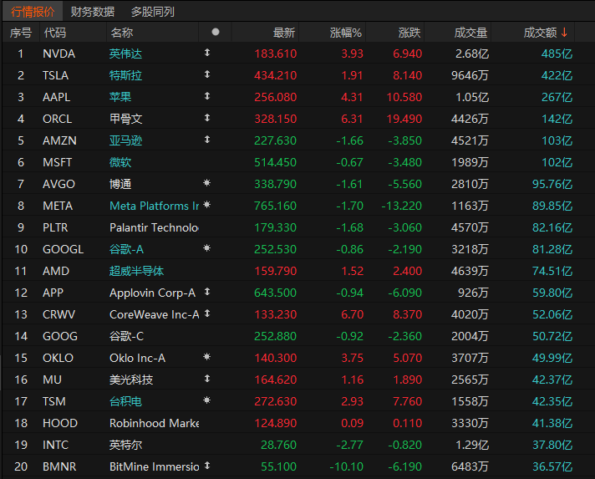Viewport: 595px width, 479px height.
Task: Open stock name 微软
Action: tap(120, 162)
